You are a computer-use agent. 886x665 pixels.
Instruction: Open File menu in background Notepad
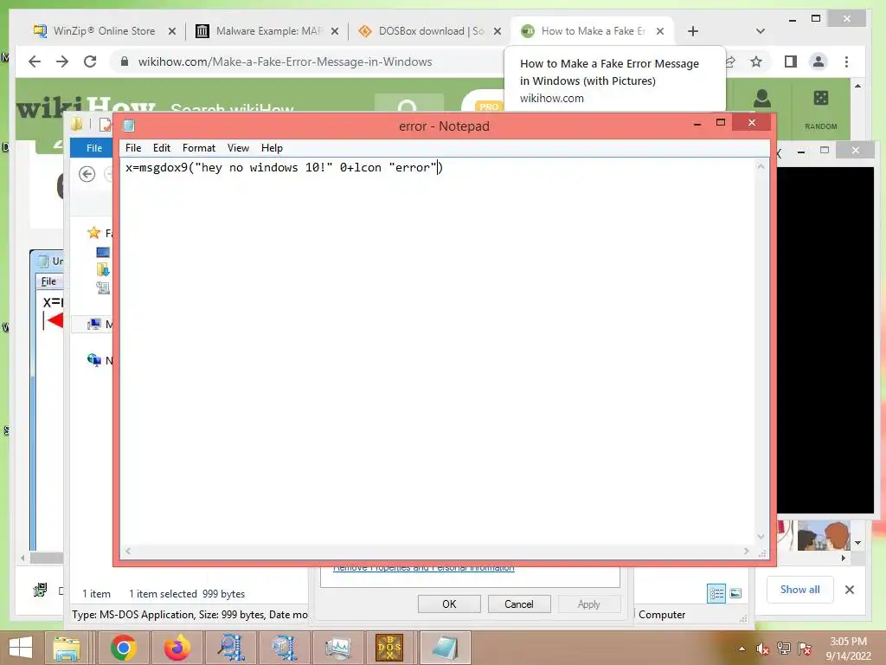pyautogui.click(x=48, y=281)
